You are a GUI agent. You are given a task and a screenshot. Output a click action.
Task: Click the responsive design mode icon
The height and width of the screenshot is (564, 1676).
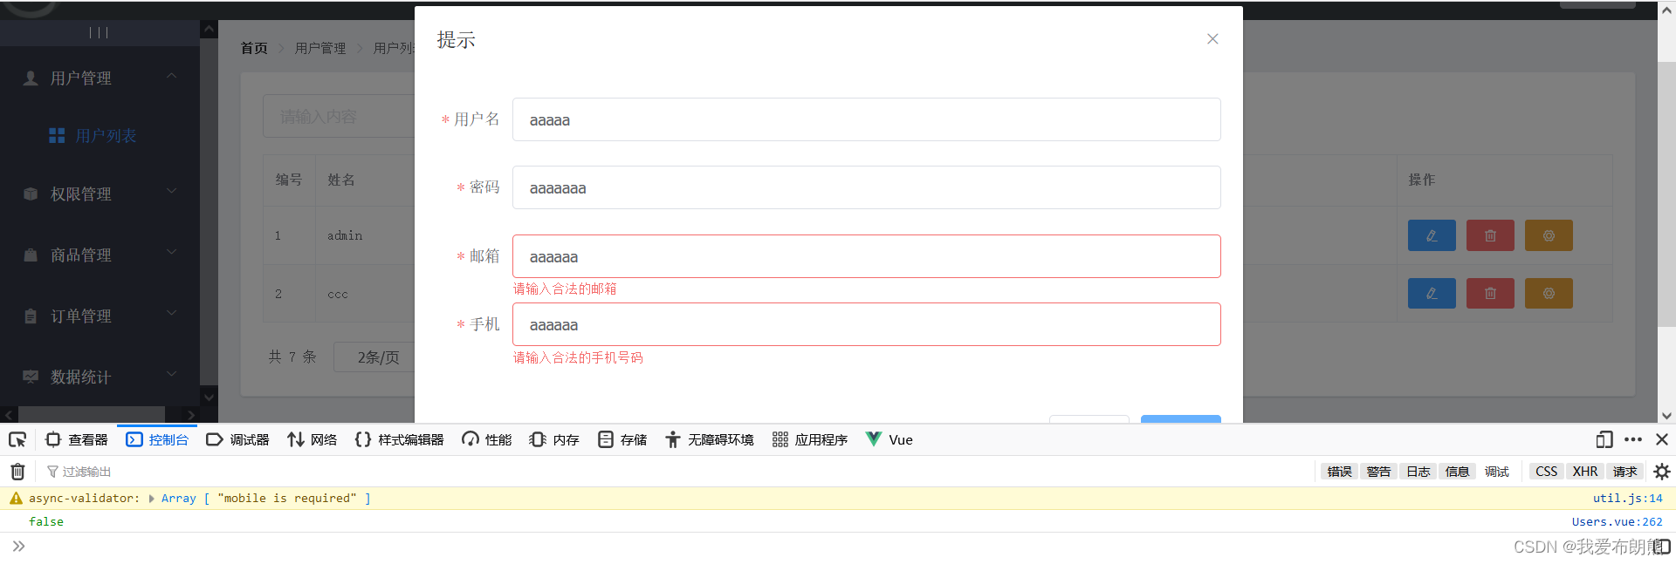point(1604,439)
